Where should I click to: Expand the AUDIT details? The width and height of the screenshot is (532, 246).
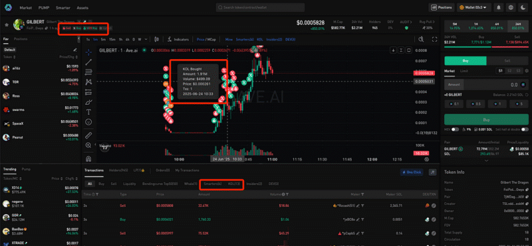click(x=406, y=22)
